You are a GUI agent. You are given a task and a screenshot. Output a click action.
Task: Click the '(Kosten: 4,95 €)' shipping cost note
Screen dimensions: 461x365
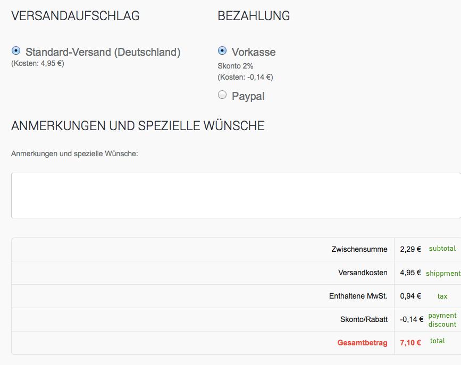pyautogui.click(x=38, y=64)
